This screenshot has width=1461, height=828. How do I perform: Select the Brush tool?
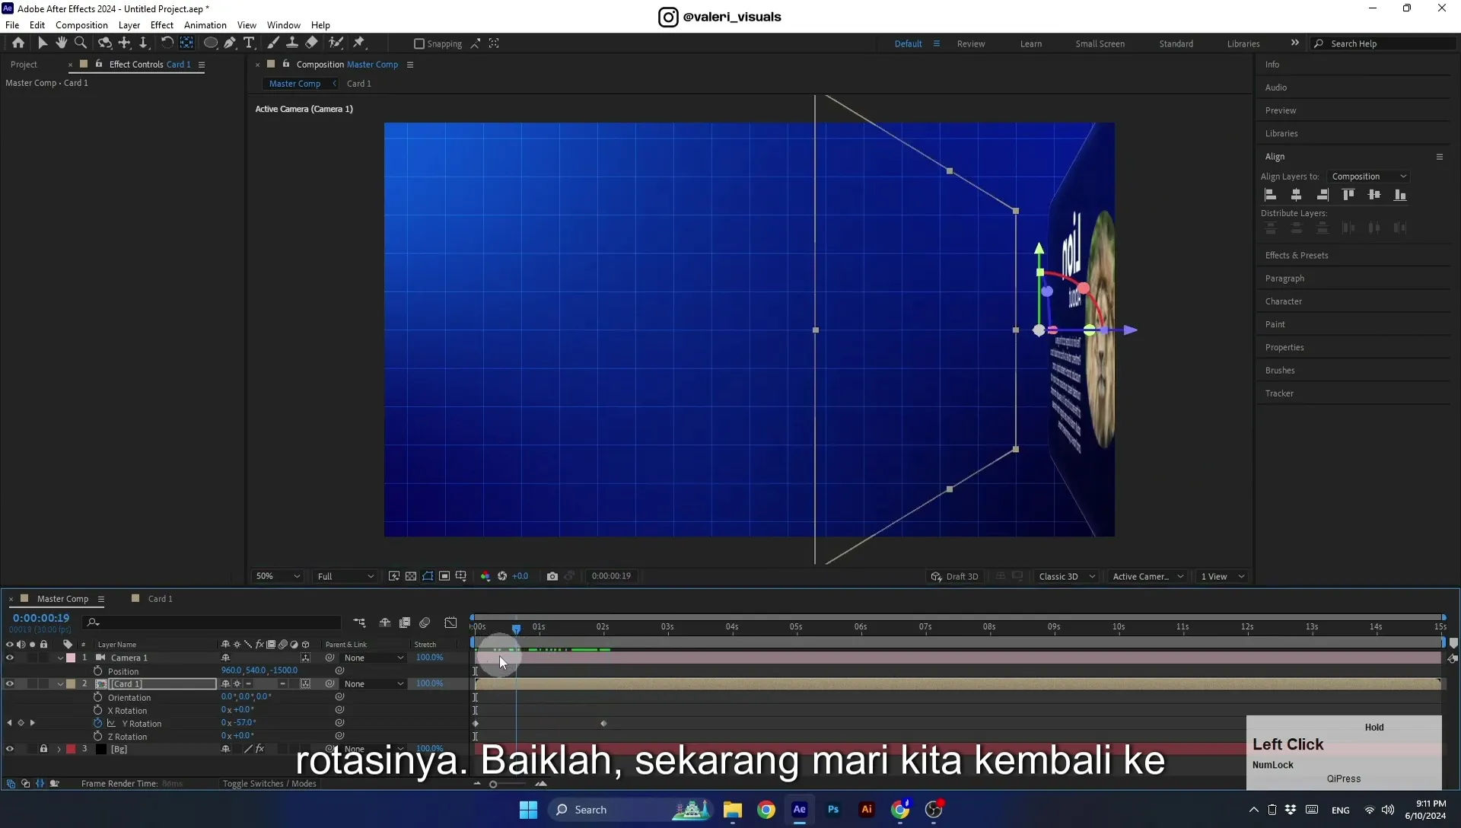(272, 43)
